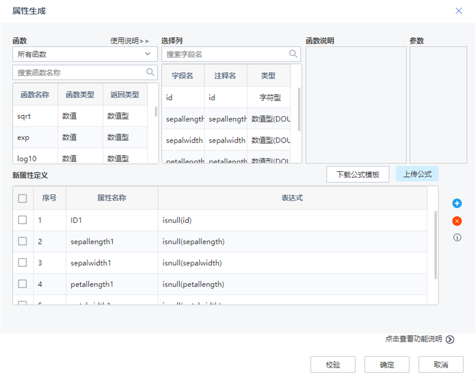Click the info icon beside the attribute table
476x381 pixels.
coord(457,237)
